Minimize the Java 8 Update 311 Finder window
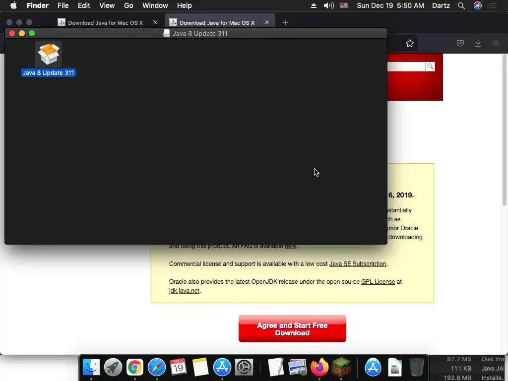Image resolution: width=508 pixels, height=381 pixels. (22, 33)
